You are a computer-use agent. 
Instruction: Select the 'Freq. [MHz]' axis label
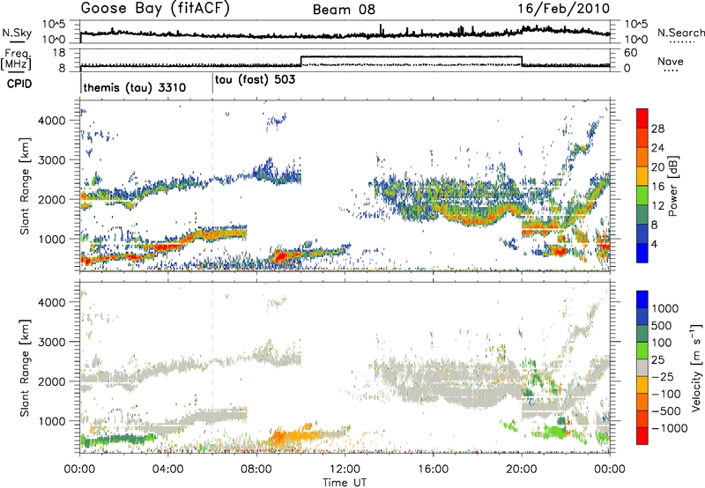(17, 59)
